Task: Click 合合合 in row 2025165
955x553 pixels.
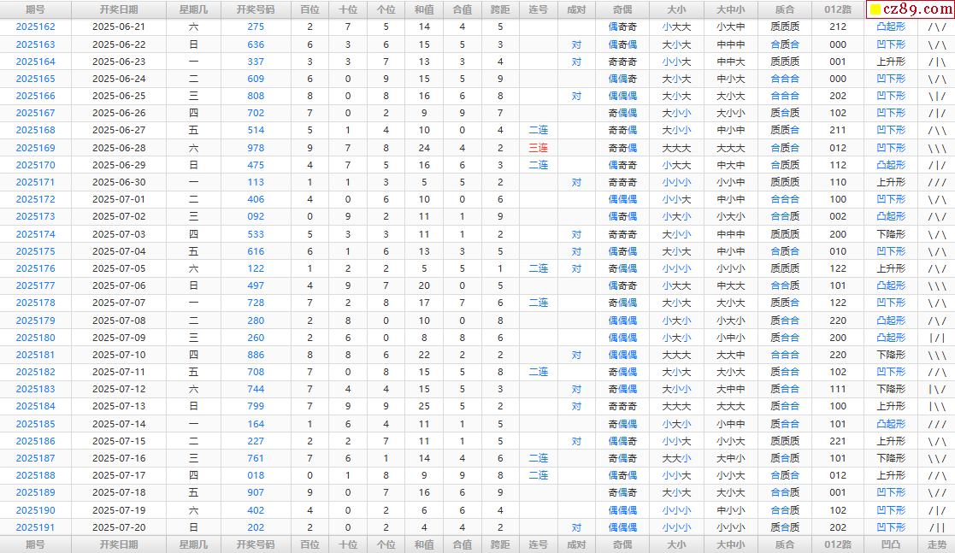Action: [x=785, y=79]
